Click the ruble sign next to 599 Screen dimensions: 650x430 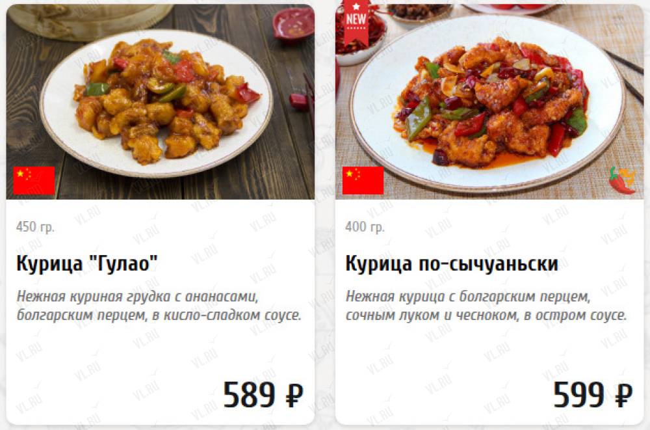(624, 395)
